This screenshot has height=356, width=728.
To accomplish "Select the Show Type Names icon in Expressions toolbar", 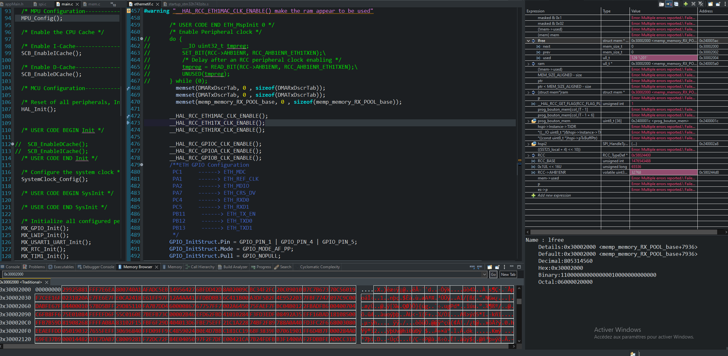I will click(x=661, y=4).
